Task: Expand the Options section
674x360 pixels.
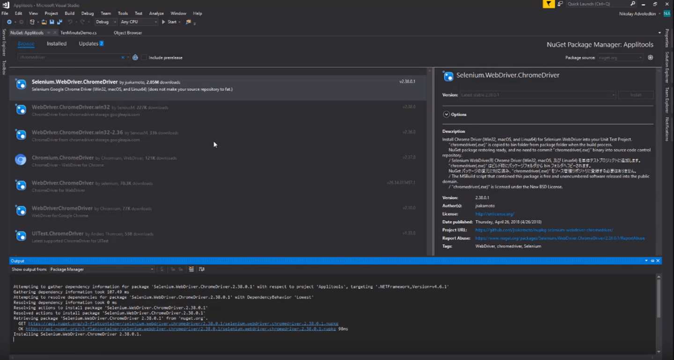Action: point(447,115)
